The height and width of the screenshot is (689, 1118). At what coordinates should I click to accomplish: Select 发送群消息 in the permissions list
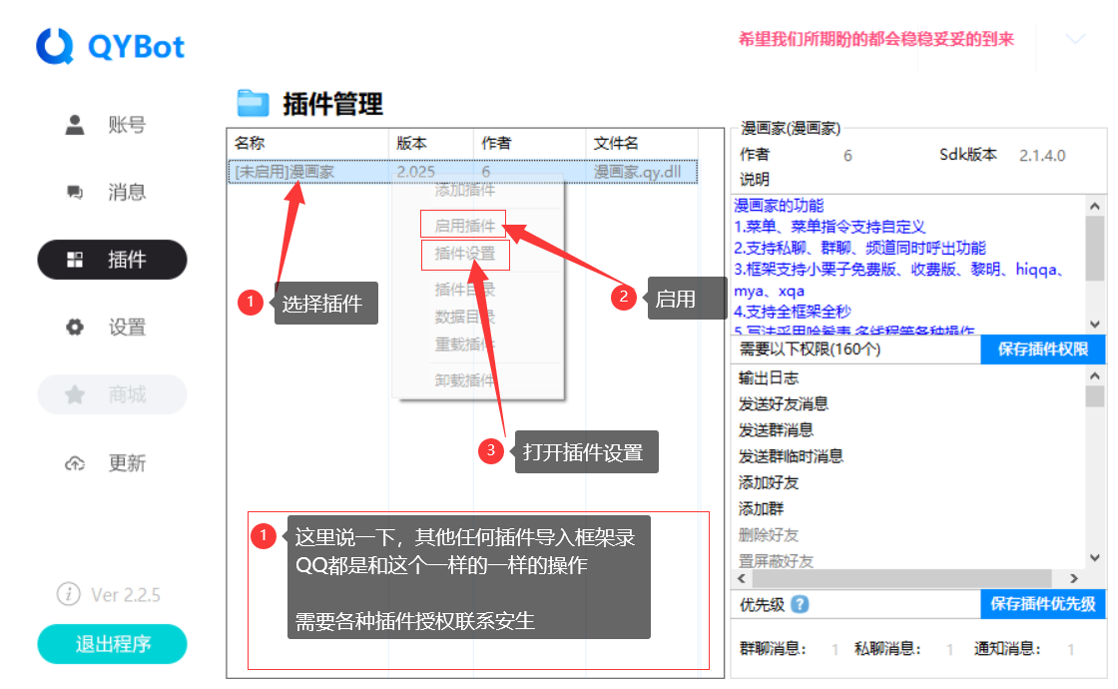pyautogui.click(x=776, y=430)
